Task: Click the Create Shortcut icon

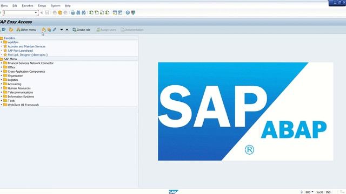Action: pyautogui.click(x=120, y=13)
